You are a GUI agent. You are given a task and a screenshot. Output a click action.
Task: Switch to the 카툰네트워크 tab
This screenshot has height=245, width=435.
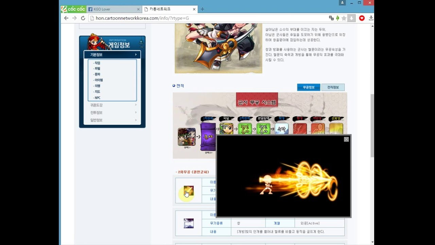[170, 9]
